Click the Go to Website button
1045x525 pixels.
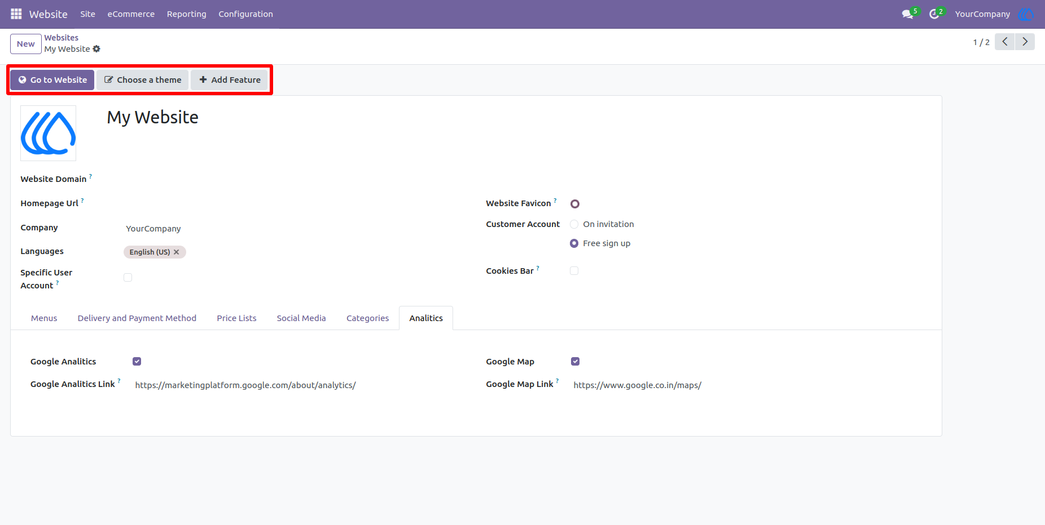[x=52, y=80]
